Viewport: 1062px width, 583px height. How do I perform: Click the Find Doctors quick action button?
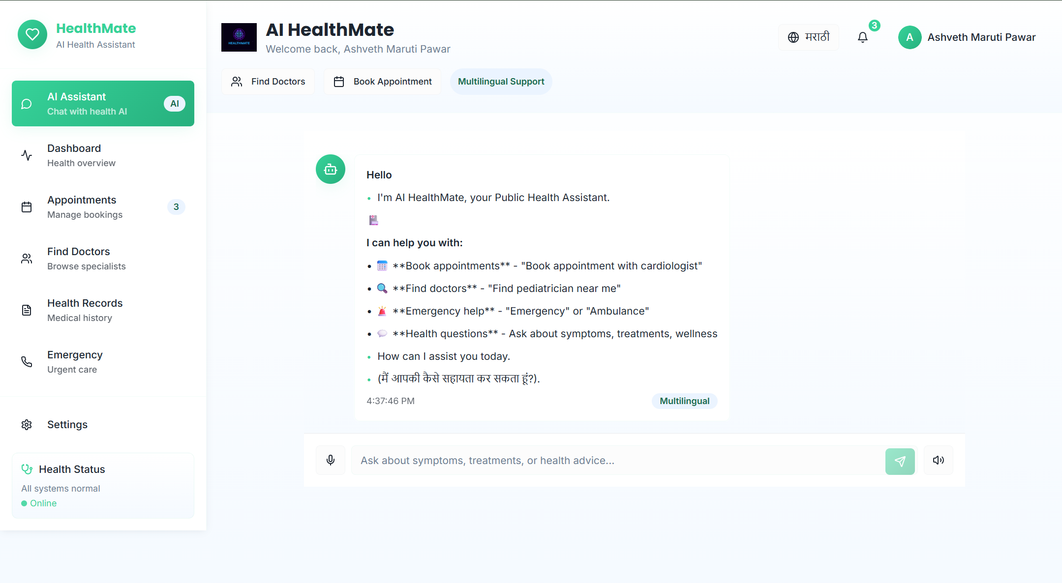(268, 82)
